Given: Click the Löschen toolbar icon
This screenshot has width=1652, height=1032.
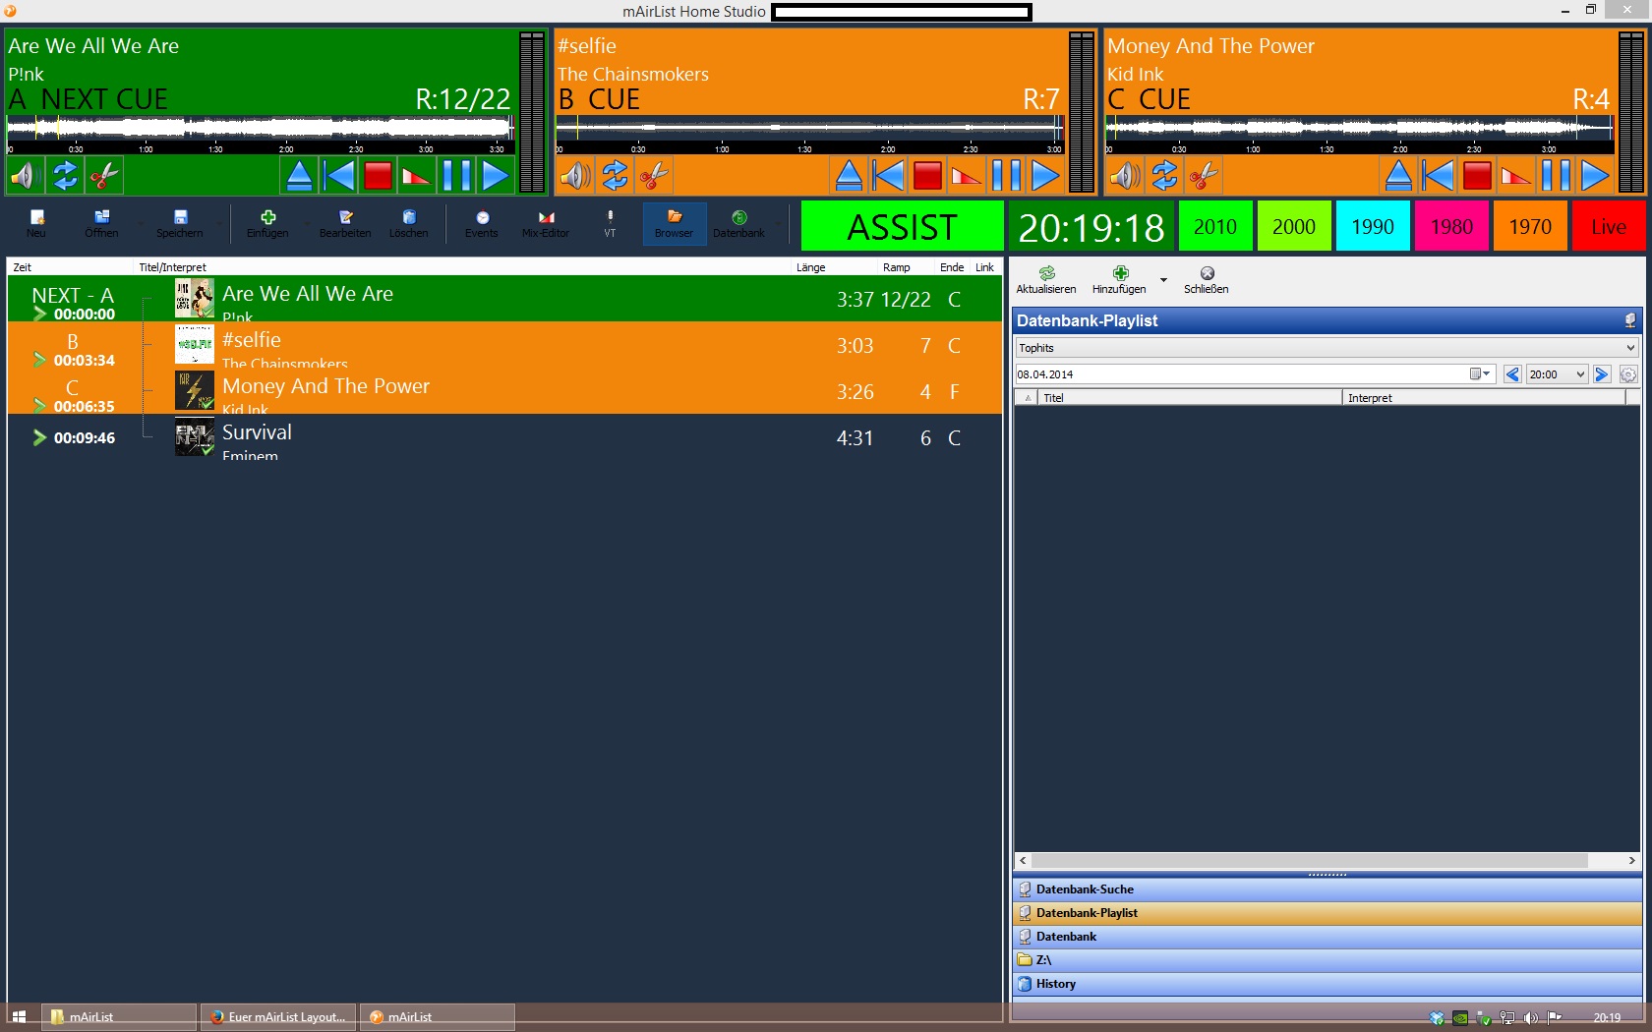Looking at the screenshot, I should coord(409,223).
